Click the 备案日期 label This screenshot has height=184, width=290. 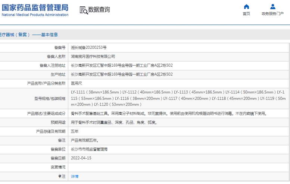click(x=58, y=158)
